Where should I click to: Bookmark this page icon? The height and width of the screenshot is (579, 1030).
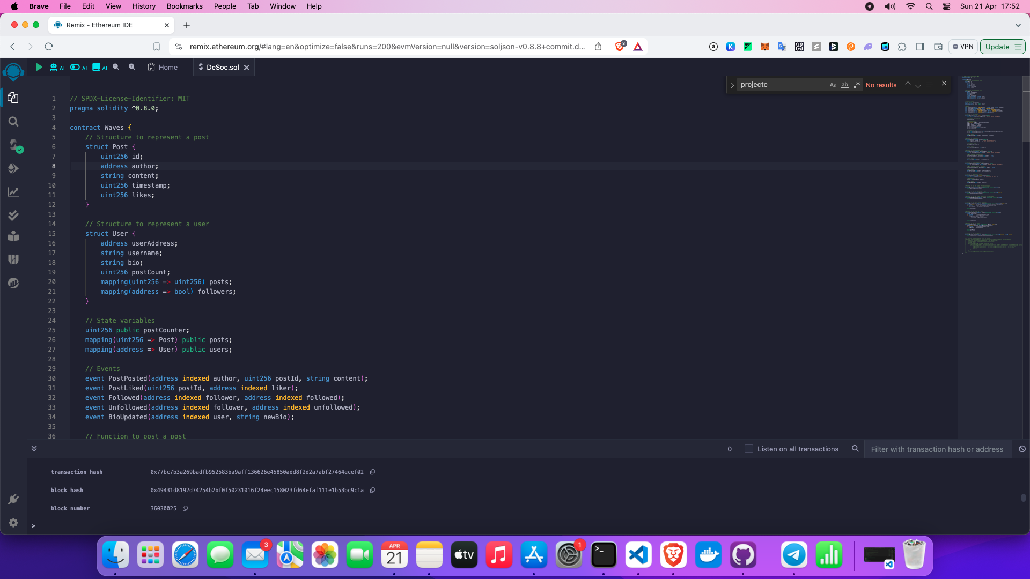(x=157, y=47)
